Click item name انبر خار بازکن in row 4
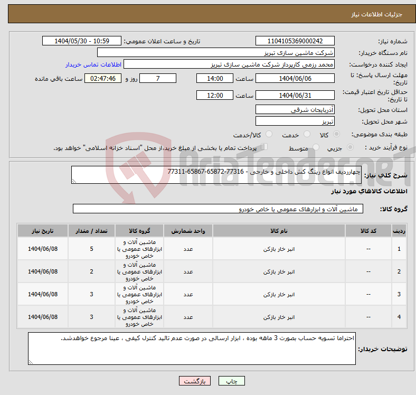This screenshot has height=395, width=416. 279,317
